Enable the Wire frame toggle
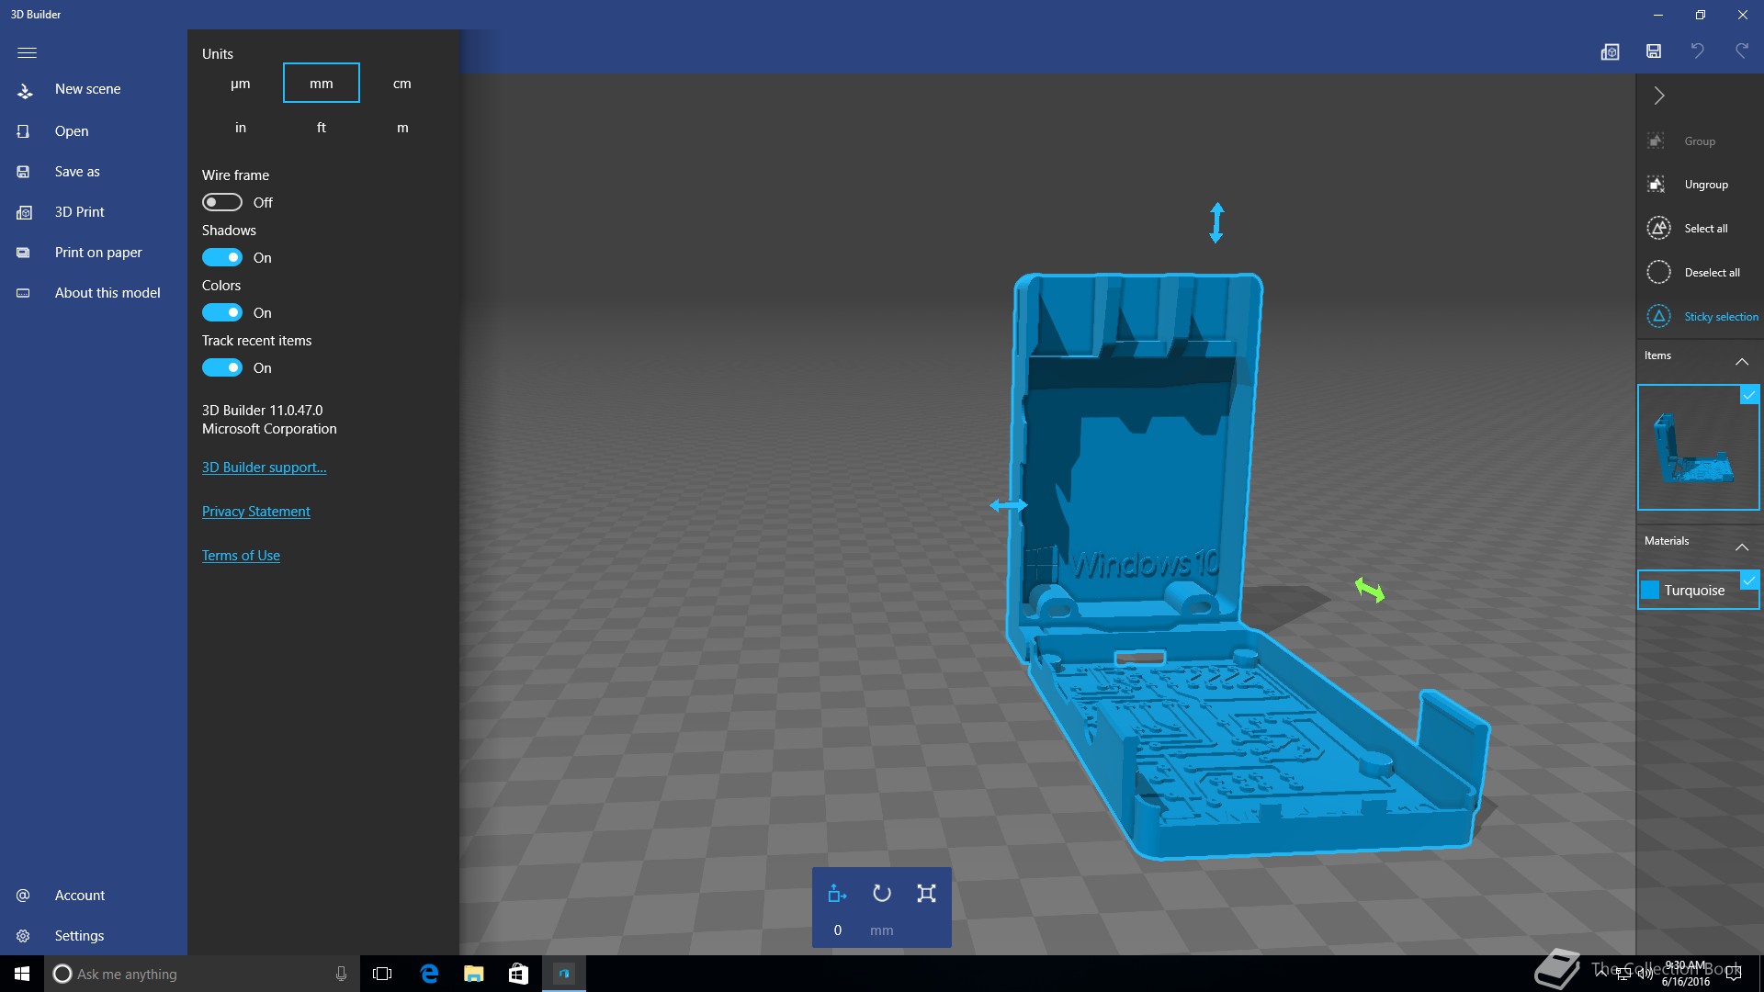This screenshot has width=1764, height=992. (x=222, y=202)
